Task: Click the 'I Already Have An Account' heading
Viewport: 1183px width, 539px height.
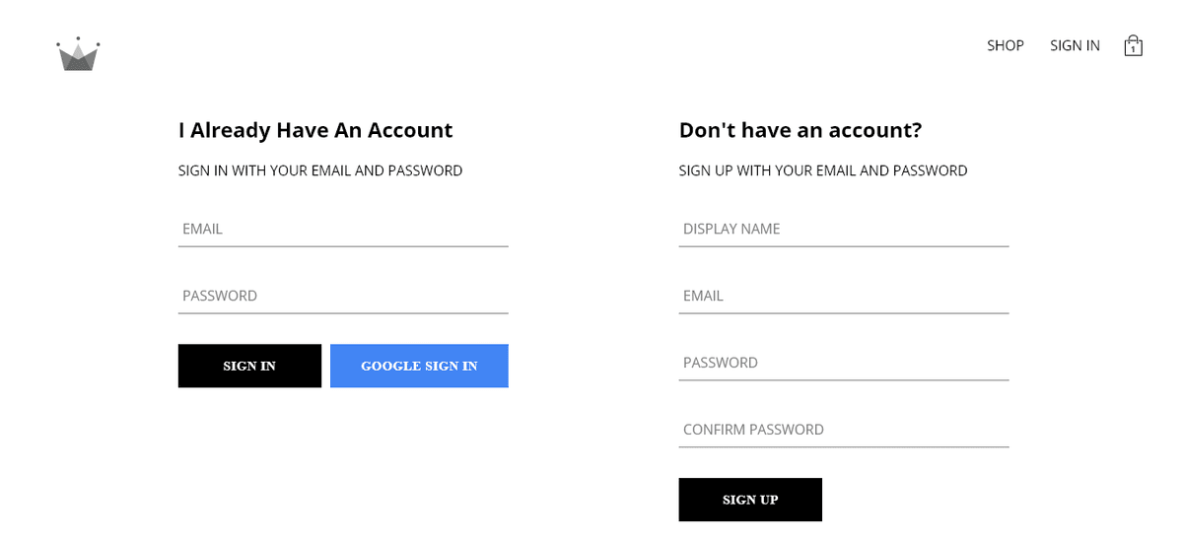Action: pos(314,130)
